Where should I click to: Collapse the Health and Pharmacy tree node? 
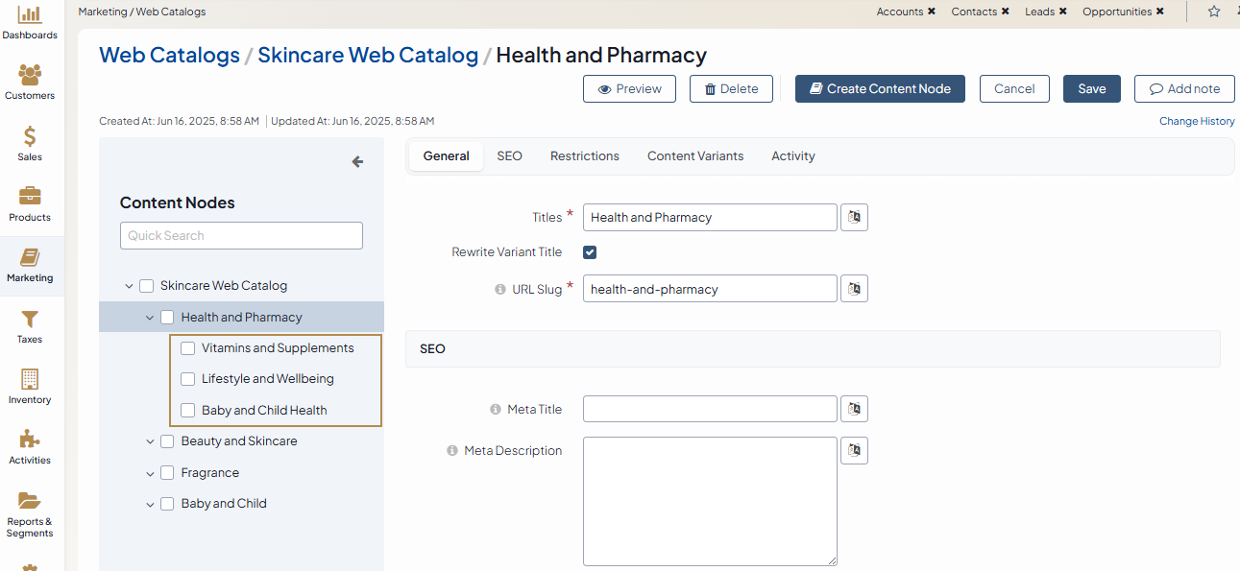(x=150, y=318)
